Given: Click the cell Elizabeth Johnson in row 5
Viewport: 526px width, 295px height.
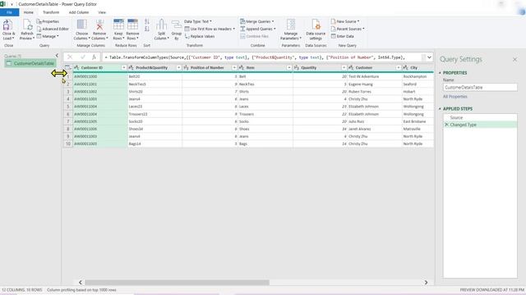Looking at the screenshot, I should (x=375, y=107).
